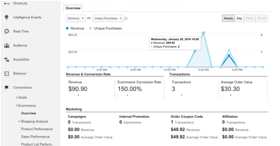Click the Intelligence Events lightbulb icon
The width and height of the screenshot is (280, 146).
point(7,17)
